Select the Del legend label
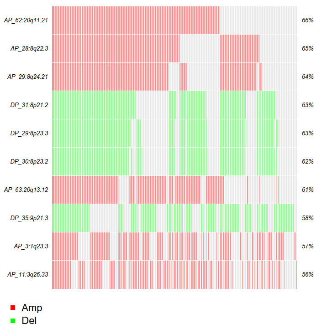The width and height of the screenshot is (322, 329). click(29, 321)
